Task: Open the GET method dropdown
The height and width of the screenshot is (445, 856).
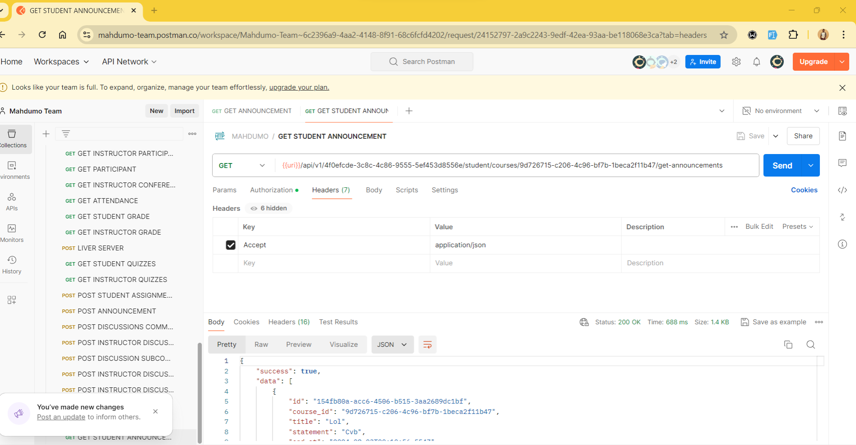Action: pyautogui.click(x=242, y=165)
